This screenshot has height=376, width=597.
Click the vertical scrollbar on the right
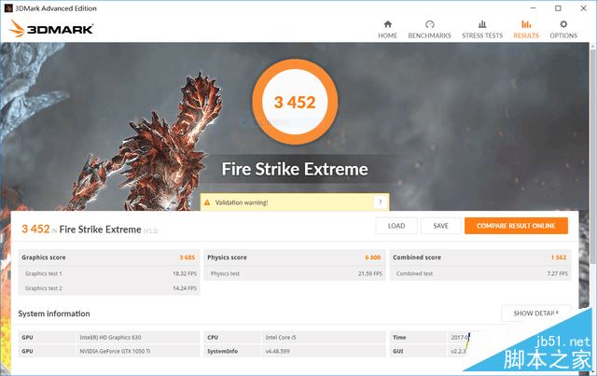[x=593, y=152]
